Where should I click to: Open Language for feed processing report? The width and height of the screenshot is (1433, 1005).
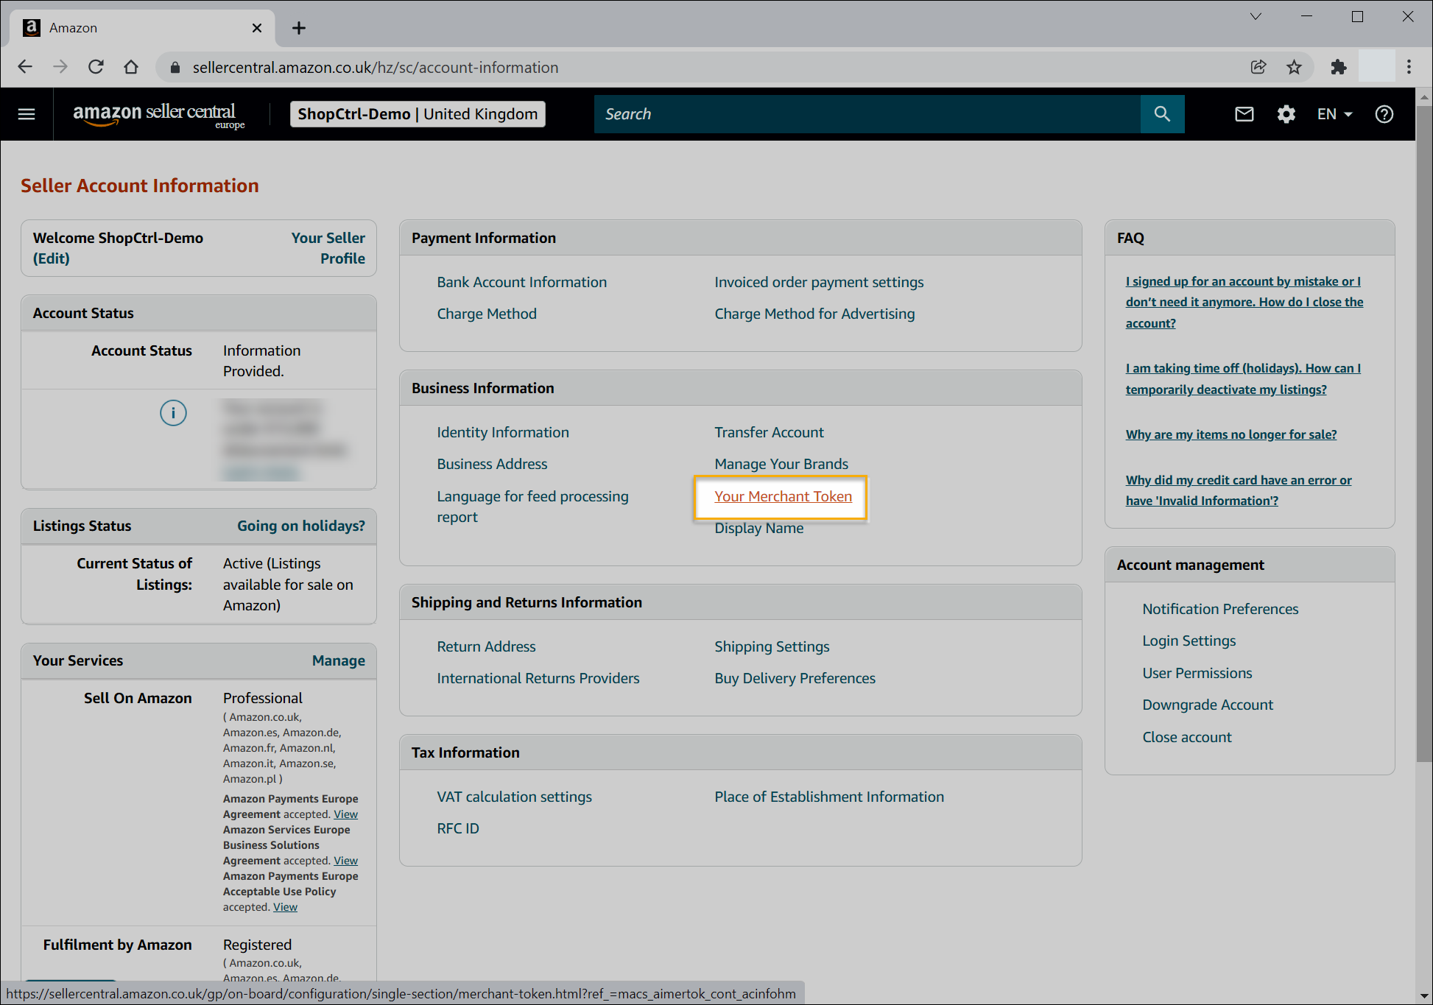(x=532, y=507)
